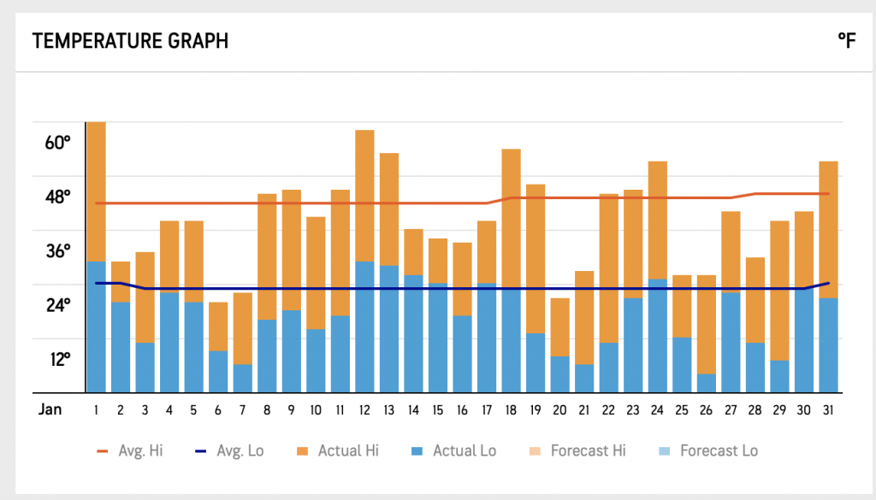Select the January 1 orange high bar

(x=96, y=191)
